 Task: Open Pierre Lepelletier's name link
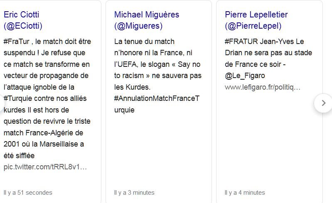256,15
